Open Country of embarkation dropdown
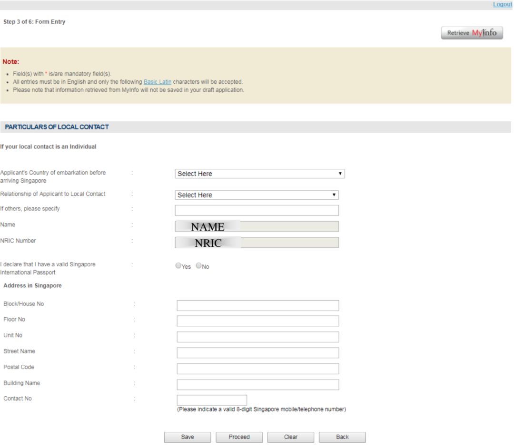 [259, 174]
